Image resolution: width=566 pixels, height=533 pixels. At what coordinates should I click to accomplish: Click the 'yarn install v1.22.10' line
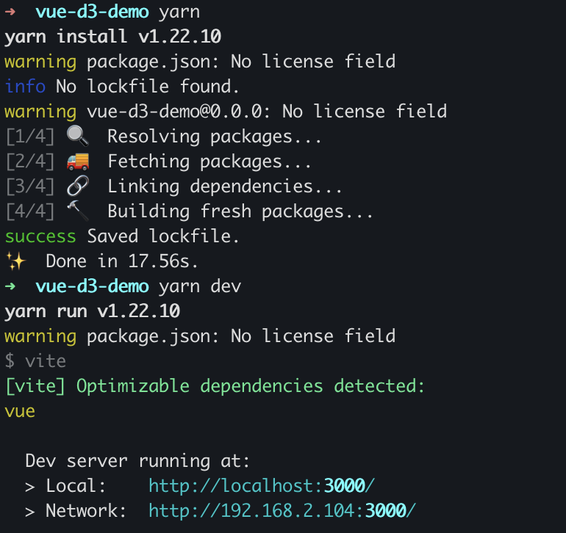pos(112,37)
